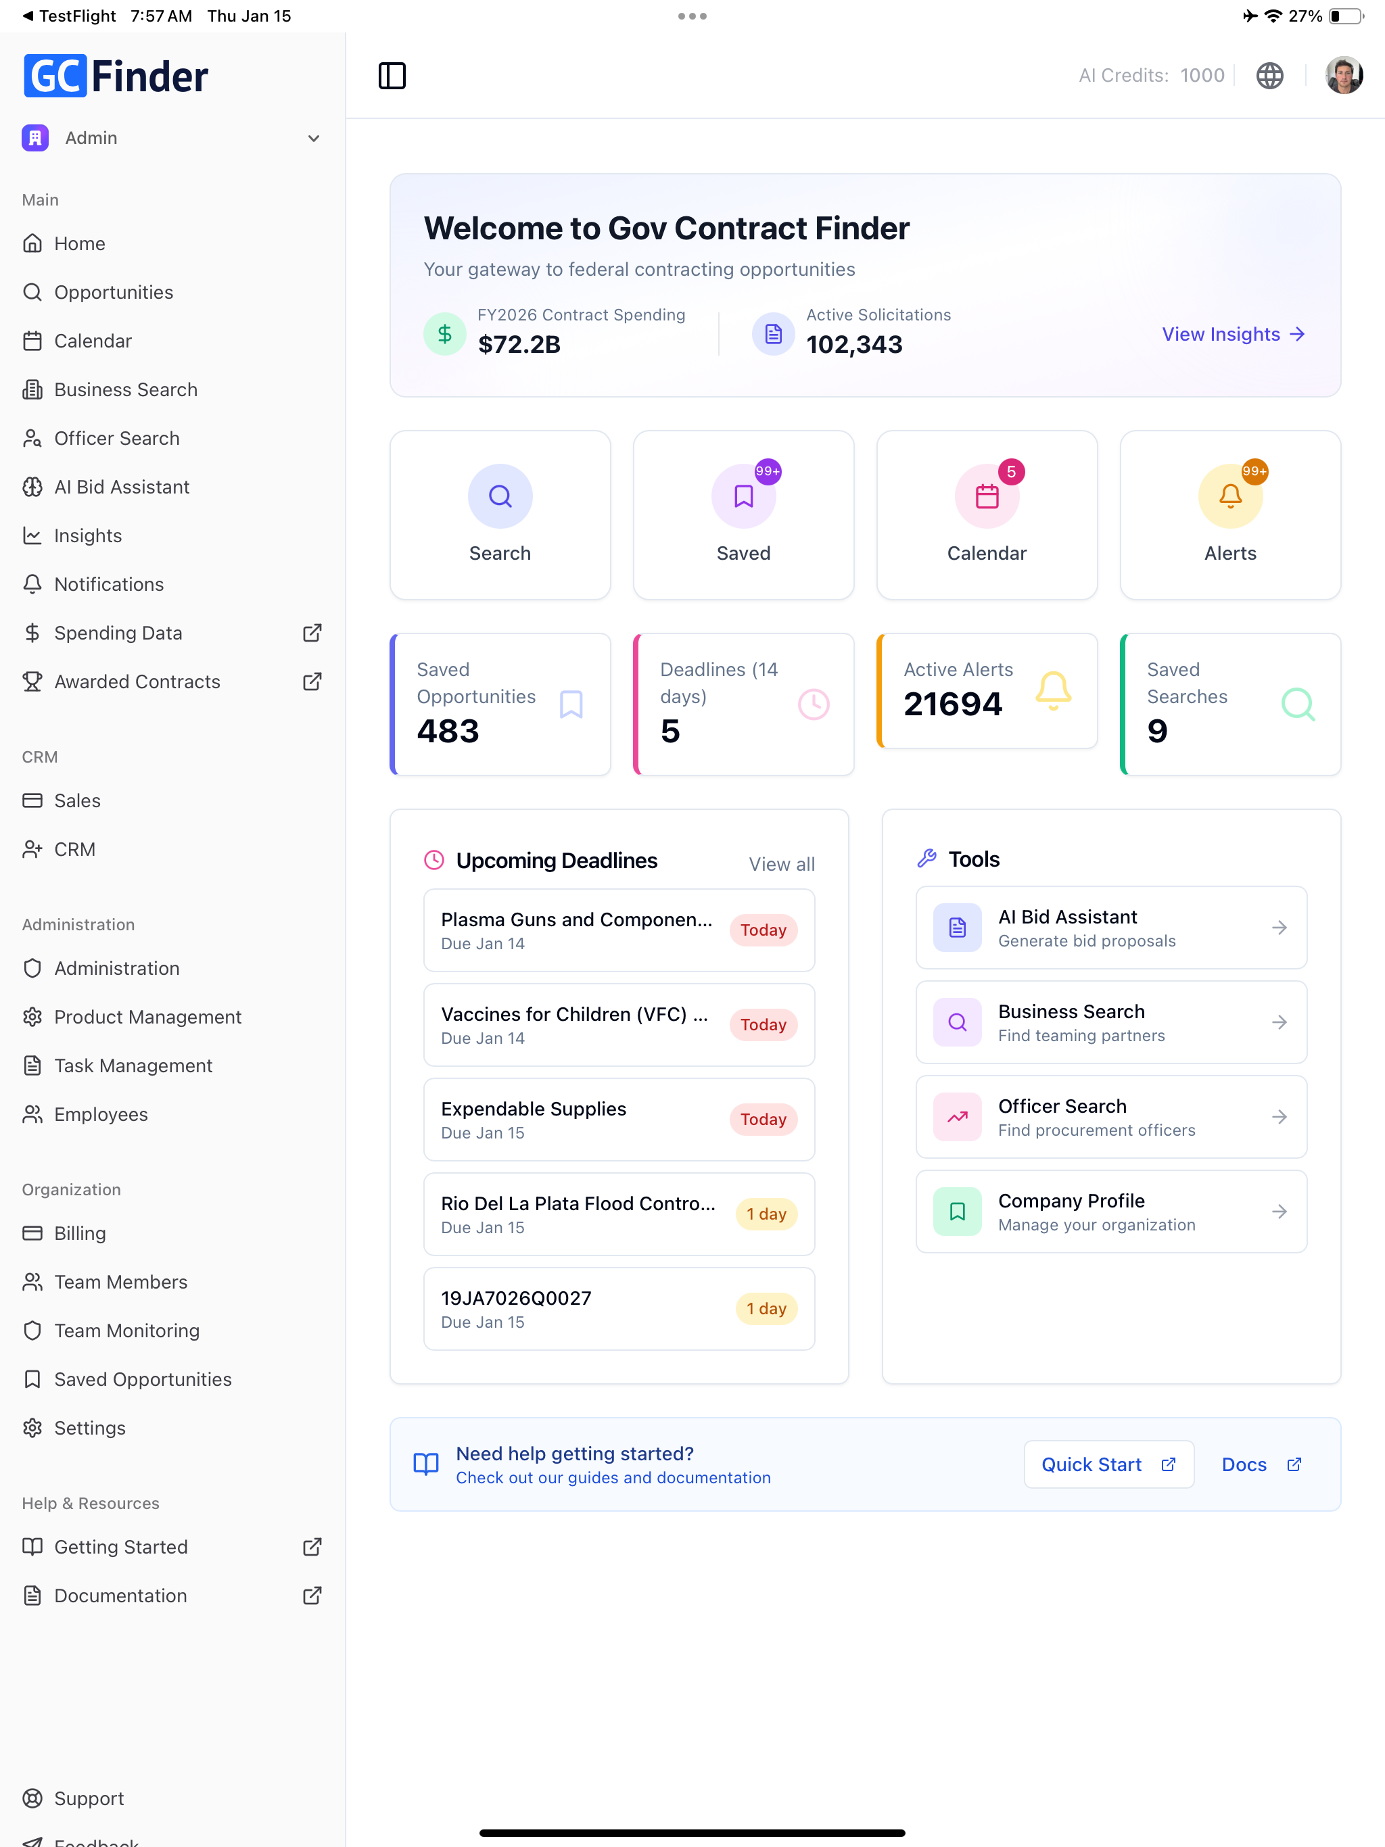Image resolution: width=1385 pixels, height=1847 pixels.
Task: Expand Company Profile tool arrow
Action: (1279, 1212)
